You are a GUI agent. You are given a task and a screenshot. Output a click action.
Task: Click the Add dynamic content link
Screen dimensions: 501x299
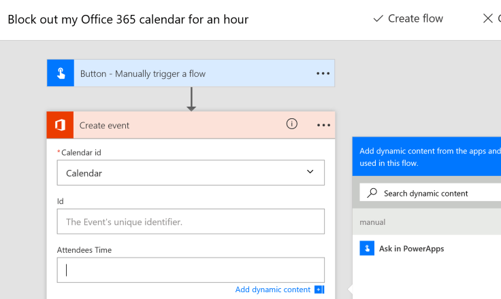pos(272,289)
